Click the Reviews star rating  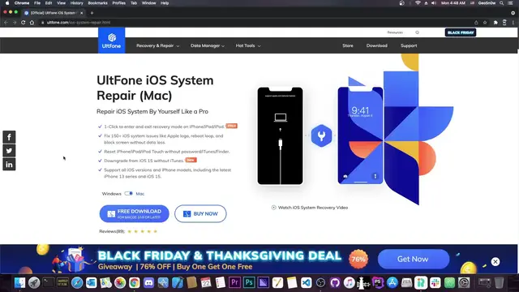click(x=143, y=231)
